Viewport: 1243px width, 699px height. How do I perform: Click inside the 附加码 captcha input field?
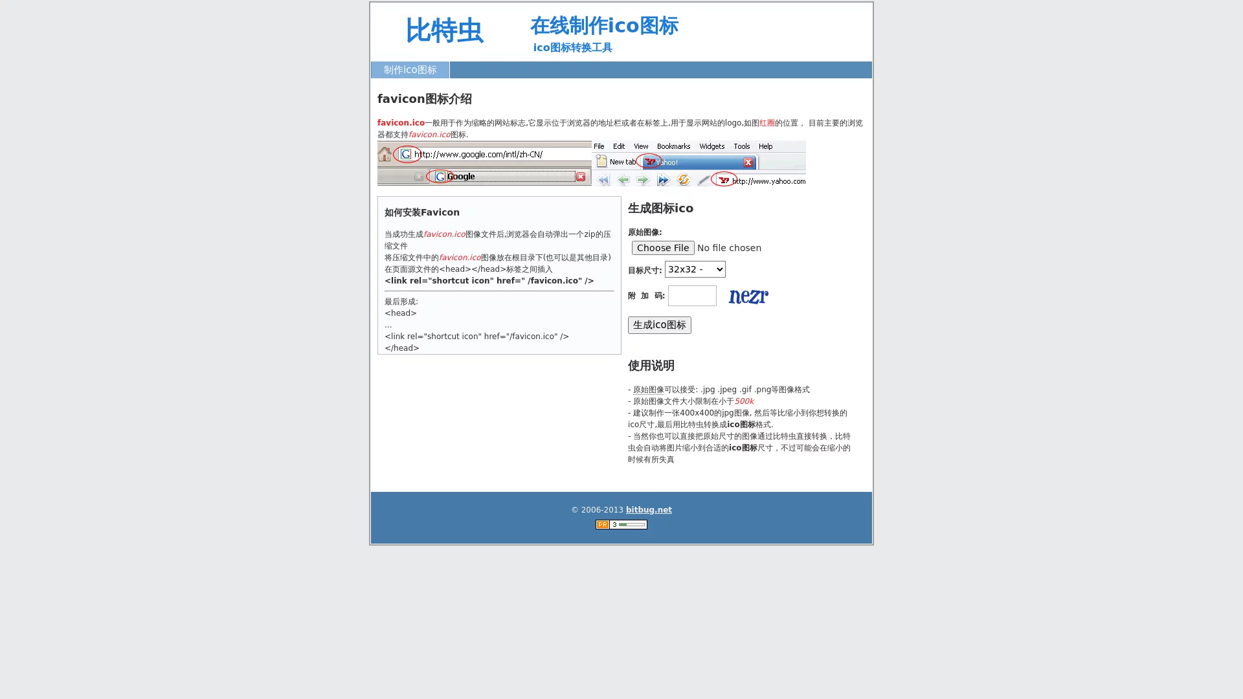click(x=691, y=296)
